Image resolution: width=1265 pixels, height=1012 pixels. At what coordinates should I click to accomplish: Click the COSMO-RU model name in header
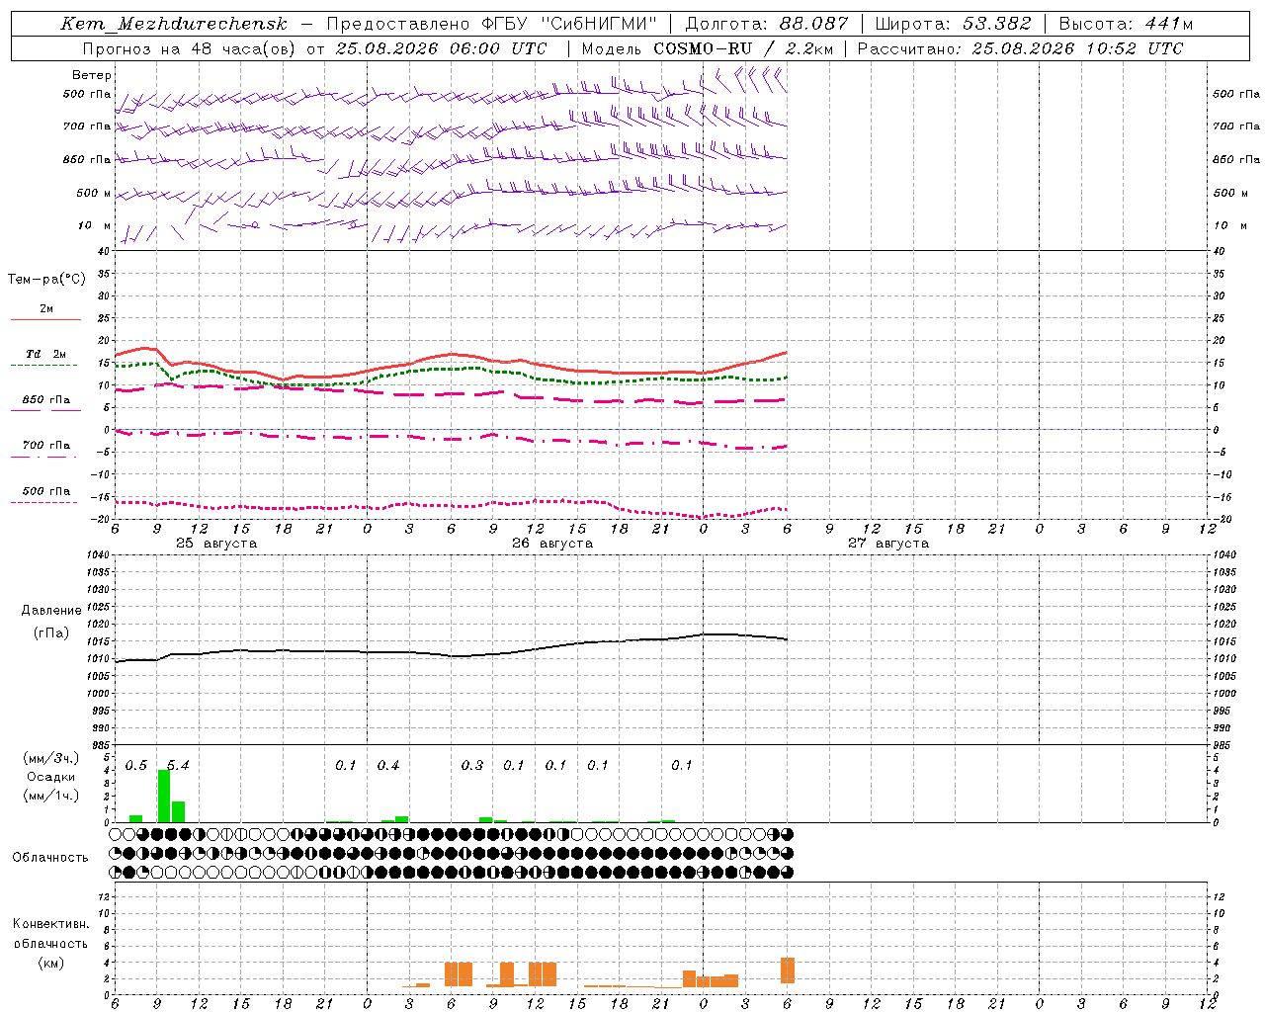click(x=703, y=48)
